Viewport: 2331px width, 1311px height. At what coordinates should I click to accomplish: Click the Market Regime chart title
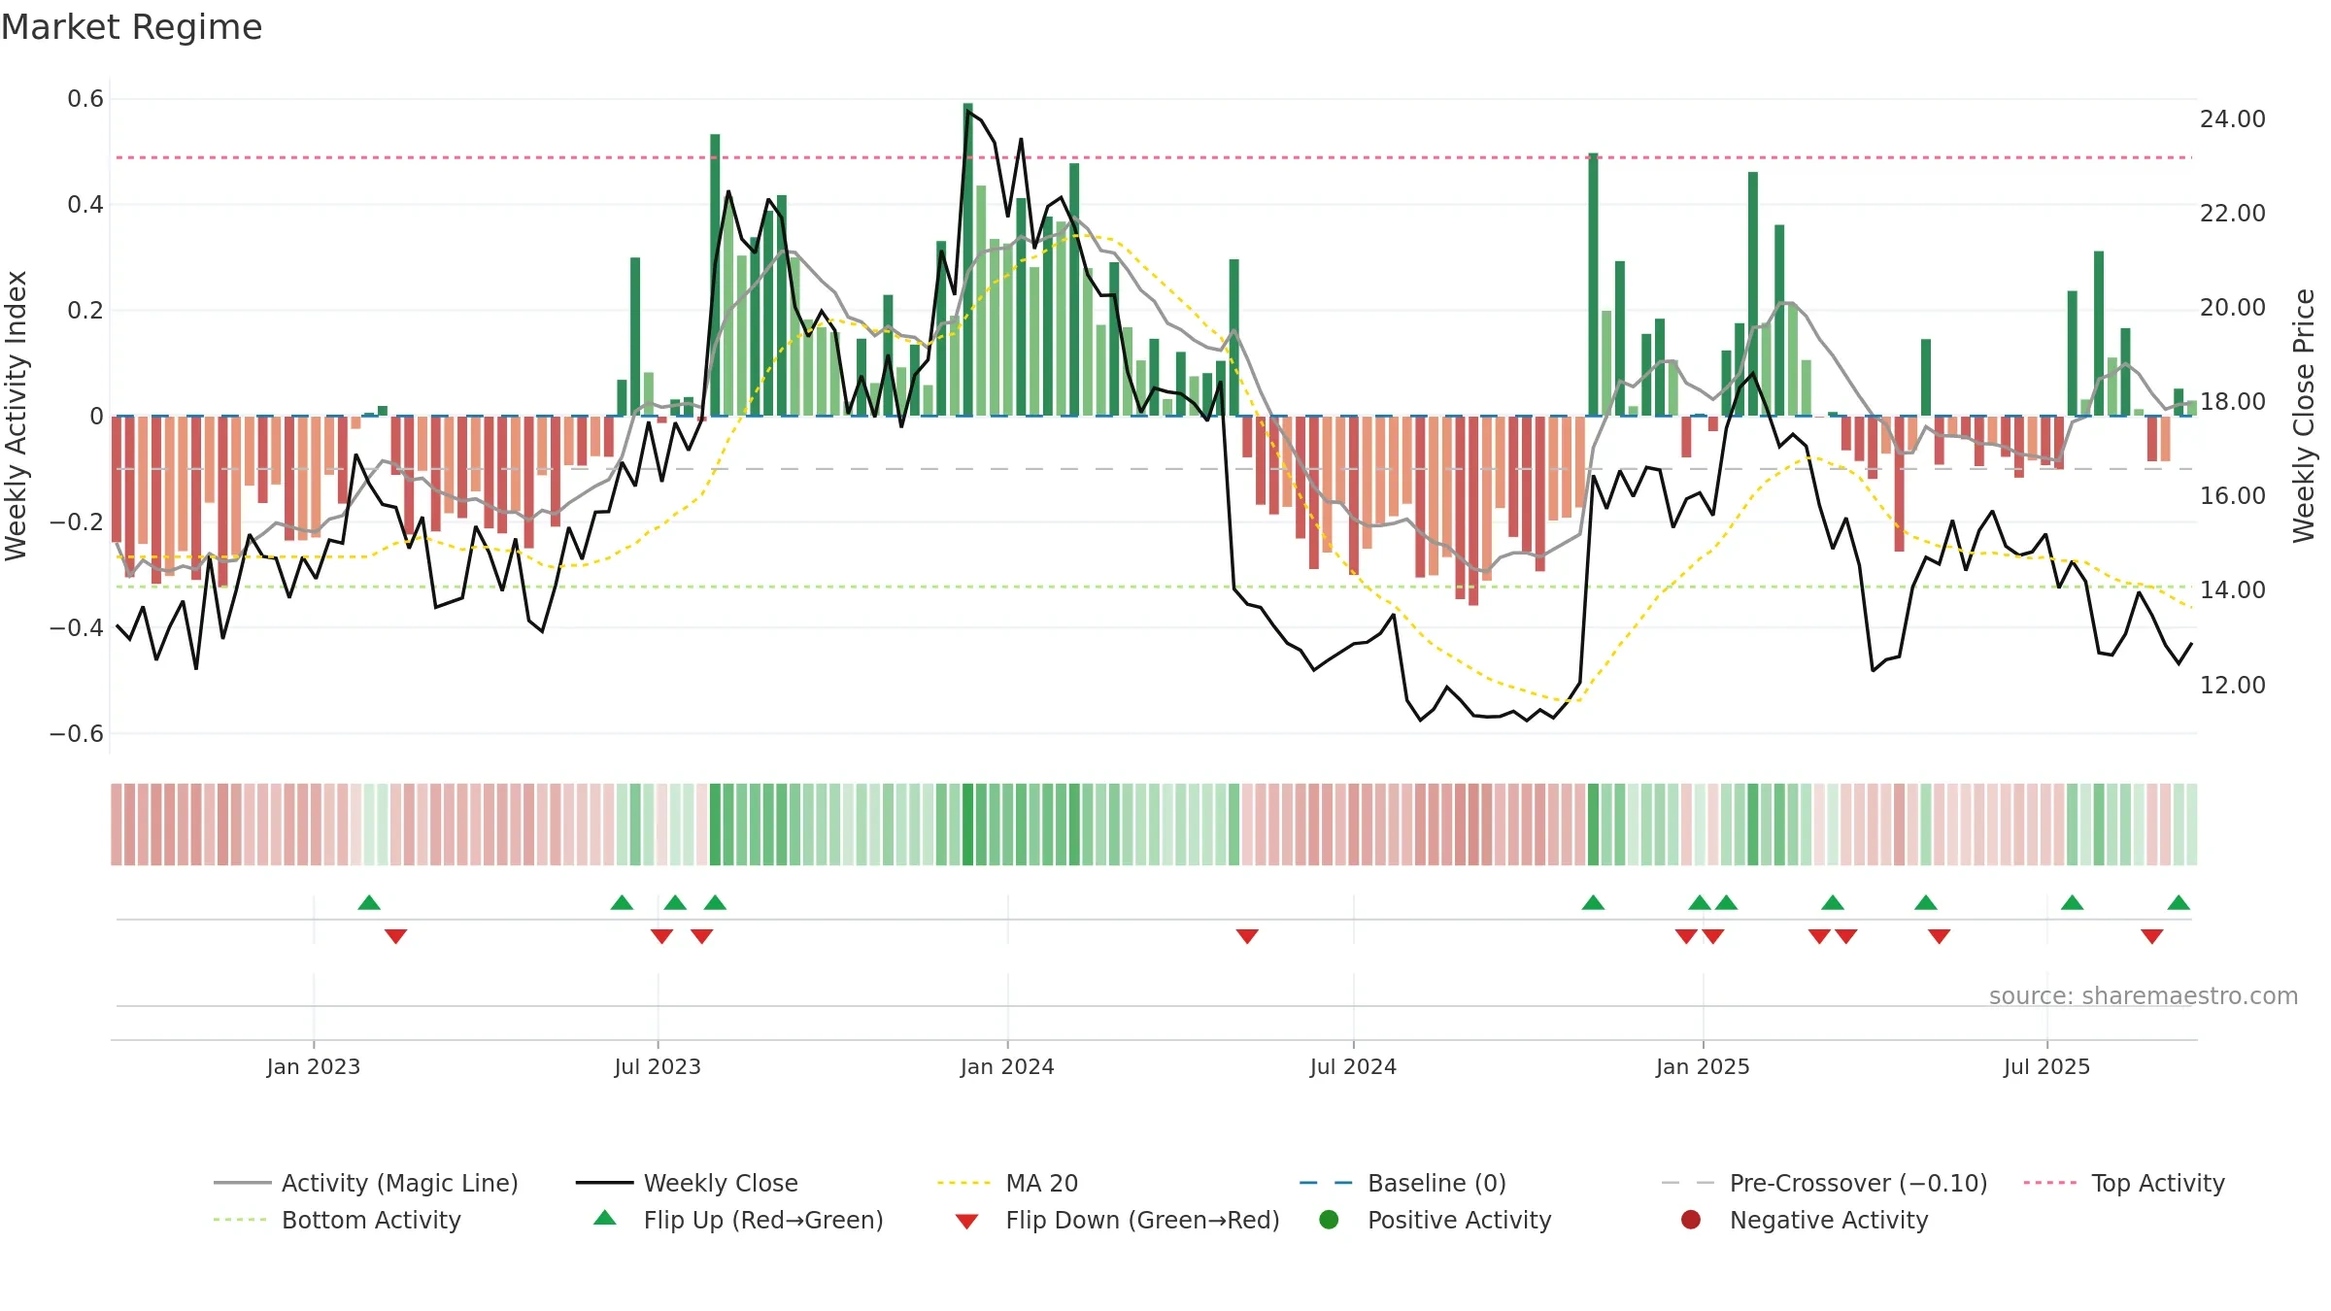pos(131,27)
